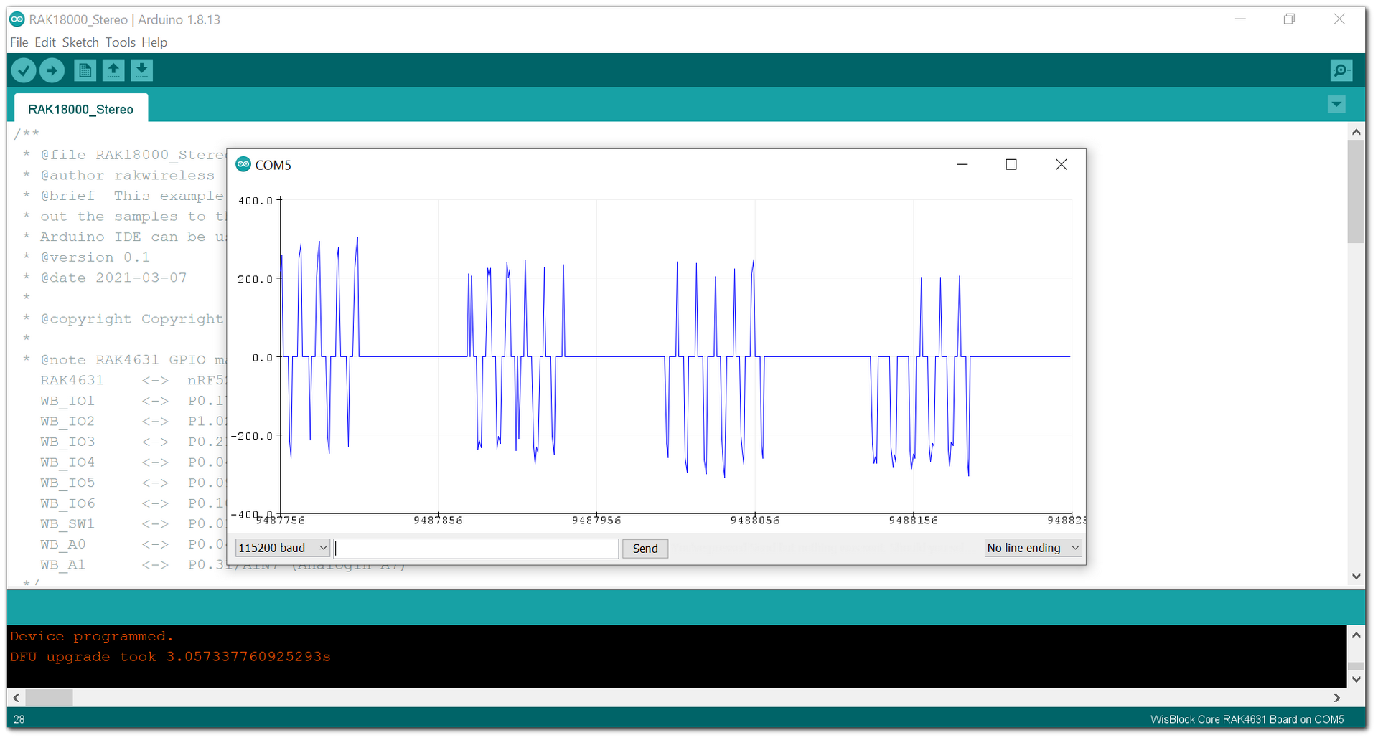Open the Help menu
The width and height of the screenshot is (1378, 740).
[x=154, y=42]
